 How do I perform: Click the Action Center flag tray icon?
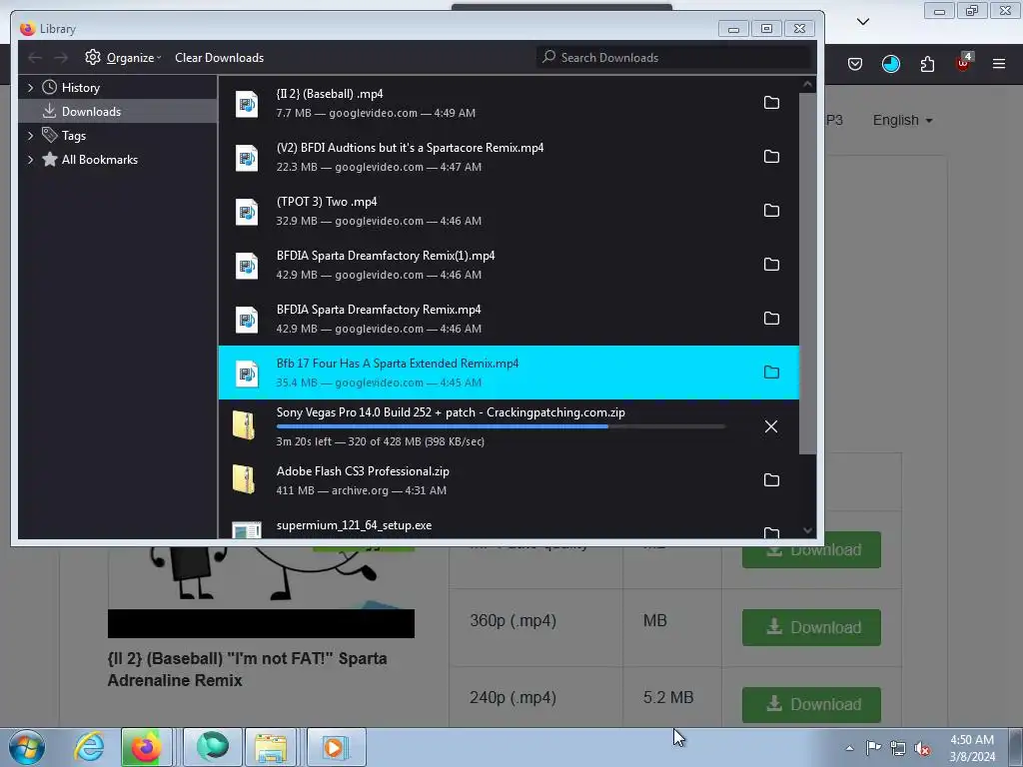[873, 748]
